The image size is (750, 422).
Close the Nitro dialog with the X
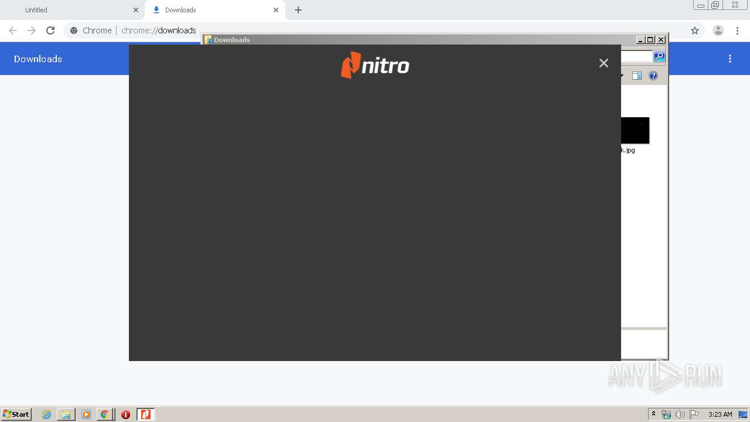tap(604, 63)
